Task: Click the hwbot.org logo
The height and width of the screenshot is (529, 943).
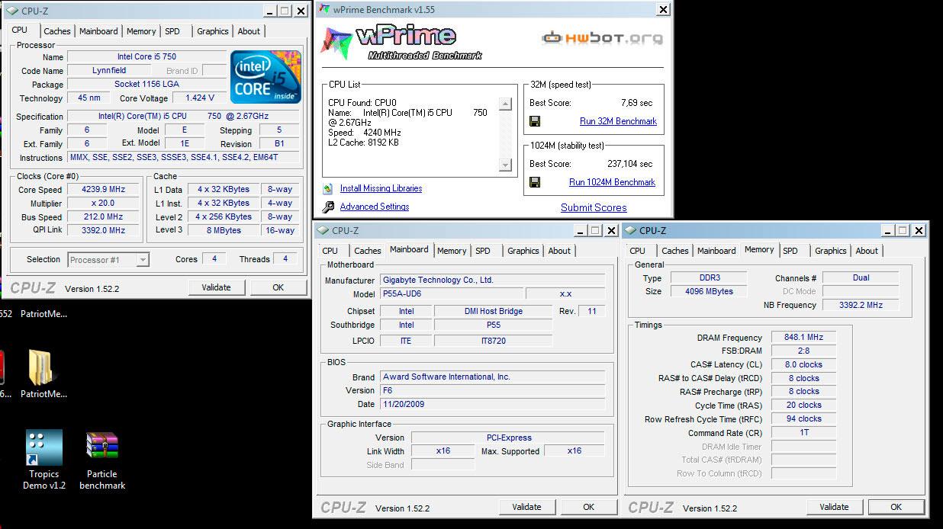Action: pyautogui.click(x=602, y=37)
